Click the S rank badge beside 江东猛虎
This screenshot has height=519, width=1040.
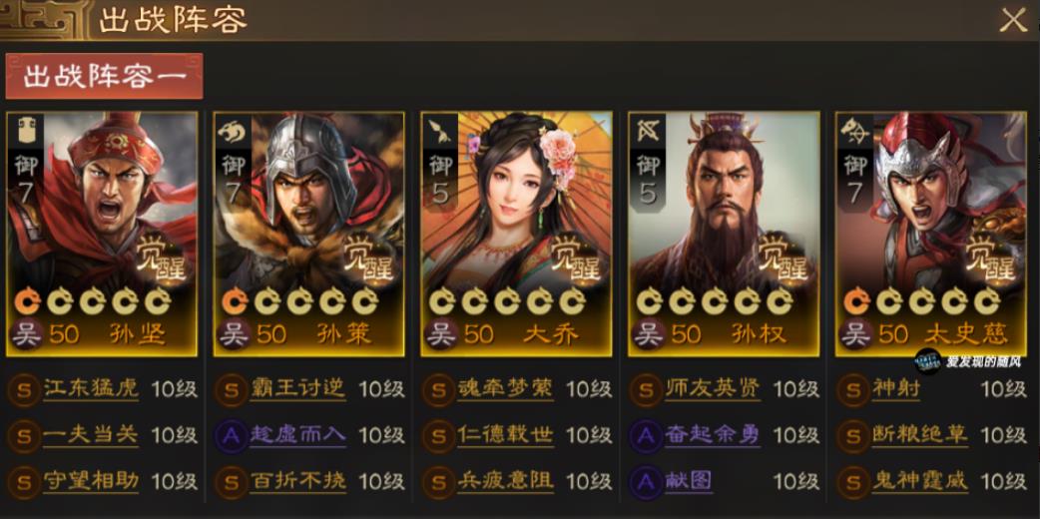tap(25, 390)
